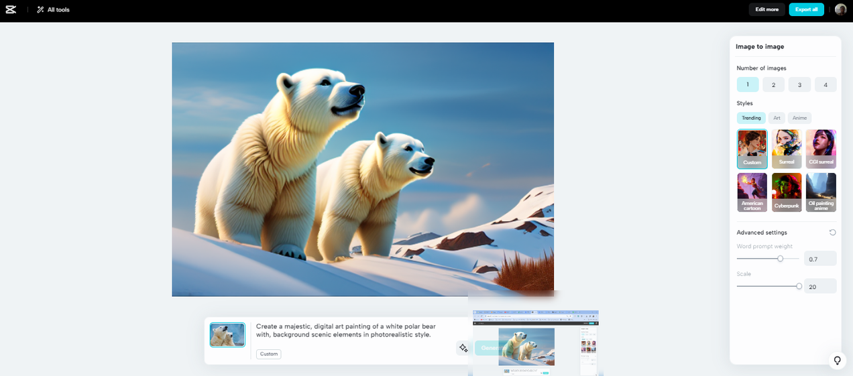Switch to the Trending styles tab

click(751, 118)
